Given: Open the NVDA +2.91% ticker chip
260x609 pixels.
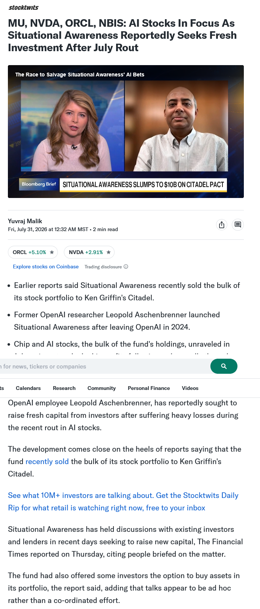Looking at the screenshot, I should point(89,252).
